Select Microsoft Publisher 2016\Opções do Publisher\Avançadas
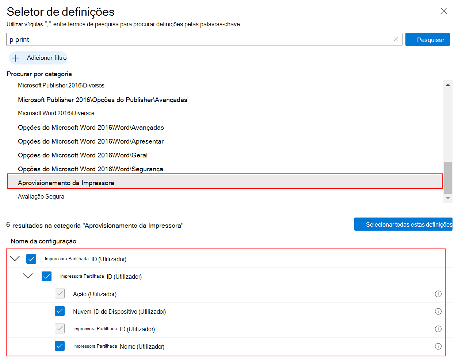Screen dimensions: 458x360 coord(103,100)
